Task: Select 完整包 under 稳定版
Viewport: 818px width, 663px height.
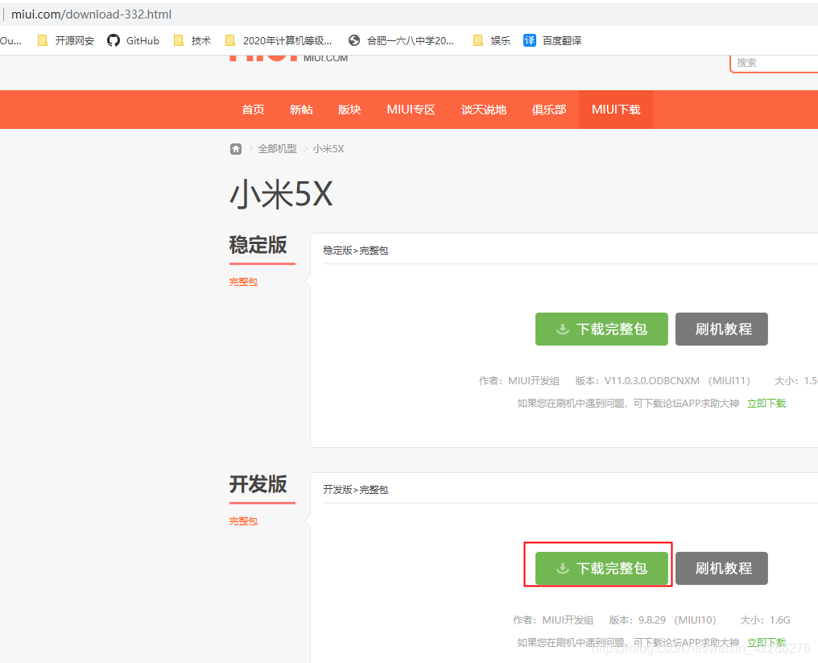Action: tap(243, 282)
